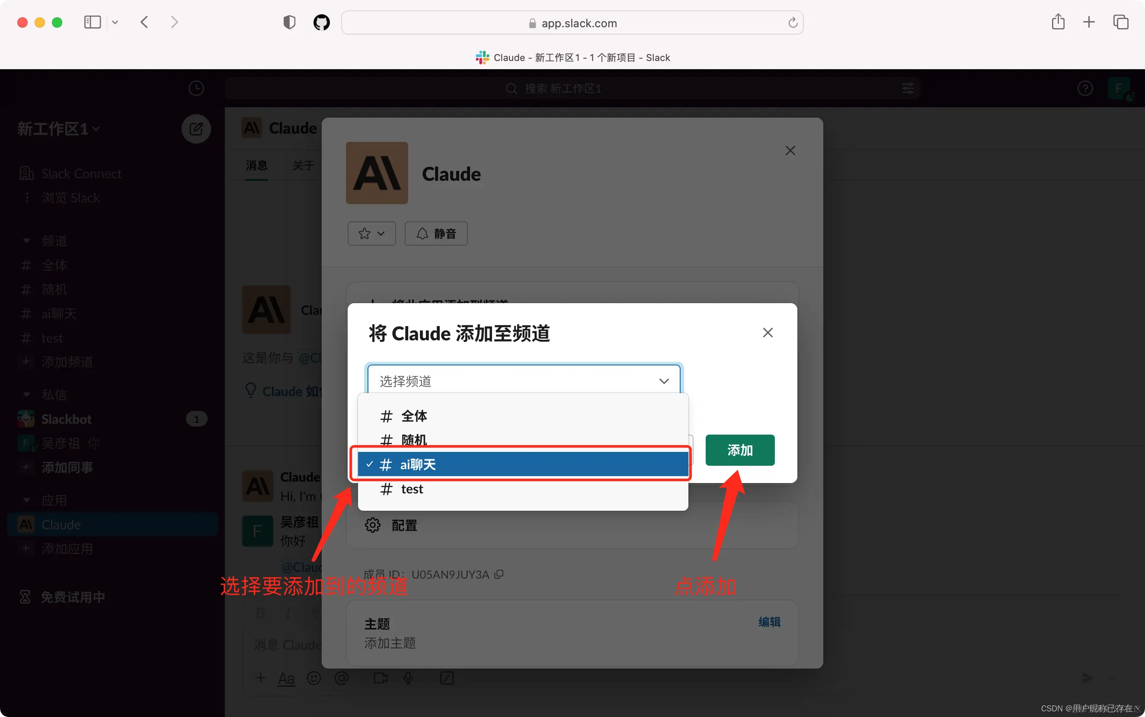Switch to the 关于 tab
This screenshot has width=1145, height=717.
304,166
